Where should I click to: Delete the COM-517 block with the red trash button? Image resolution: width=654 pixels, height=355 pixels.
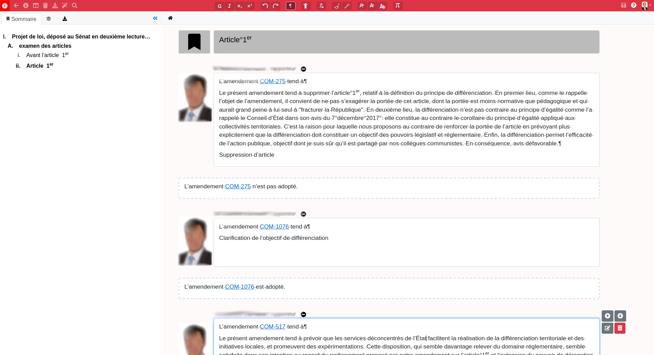pos(620,328)
